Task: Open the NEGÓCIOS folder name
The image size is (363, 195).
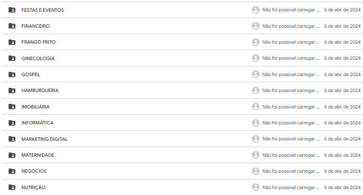Action: click(x=34, y=171)
